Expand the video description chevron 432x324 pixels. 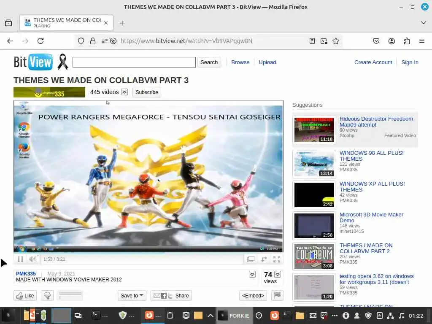point(252,274)
